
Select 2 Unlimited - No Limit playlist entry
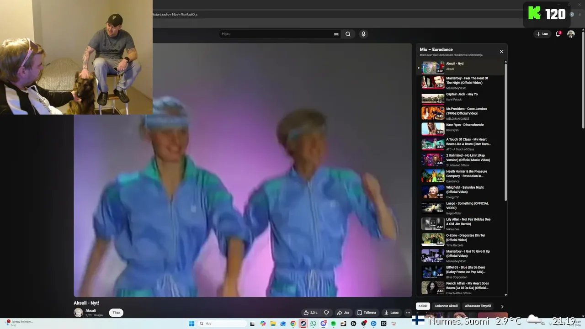click(x=460, y=160)
